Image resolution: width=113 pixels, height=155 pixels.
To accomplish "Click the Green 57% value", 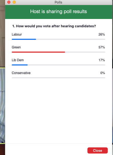I will tap(101, 47).
